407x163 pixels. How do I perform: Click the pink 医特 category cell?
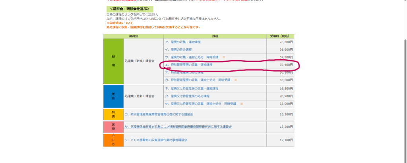113,127
